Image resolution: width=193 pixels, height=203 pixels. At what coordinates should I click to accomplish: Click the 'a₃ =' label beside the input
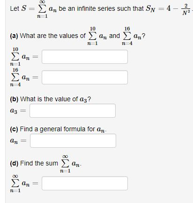tap(18, 111)
